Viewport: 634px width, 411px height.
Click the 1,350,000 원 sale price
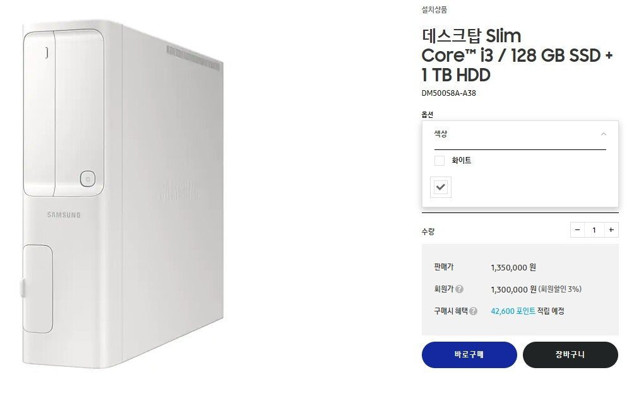click(x=513, y=267)
